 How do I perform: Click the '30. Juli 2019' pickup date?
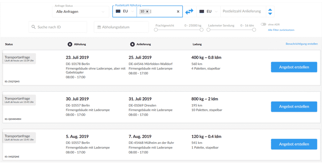pyautogui.click(x=77, y=99)
